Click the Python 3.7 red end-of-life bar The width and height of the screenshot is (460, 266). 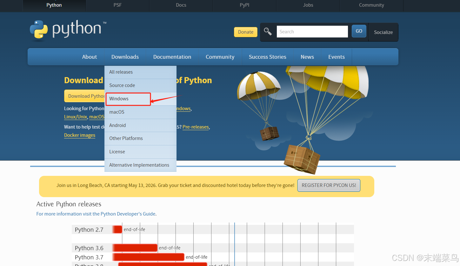click(x=148, y=257)
